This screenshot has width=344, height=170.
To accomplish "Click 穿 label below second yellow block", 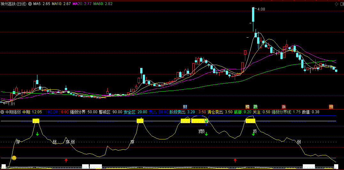I will point(132,142).
